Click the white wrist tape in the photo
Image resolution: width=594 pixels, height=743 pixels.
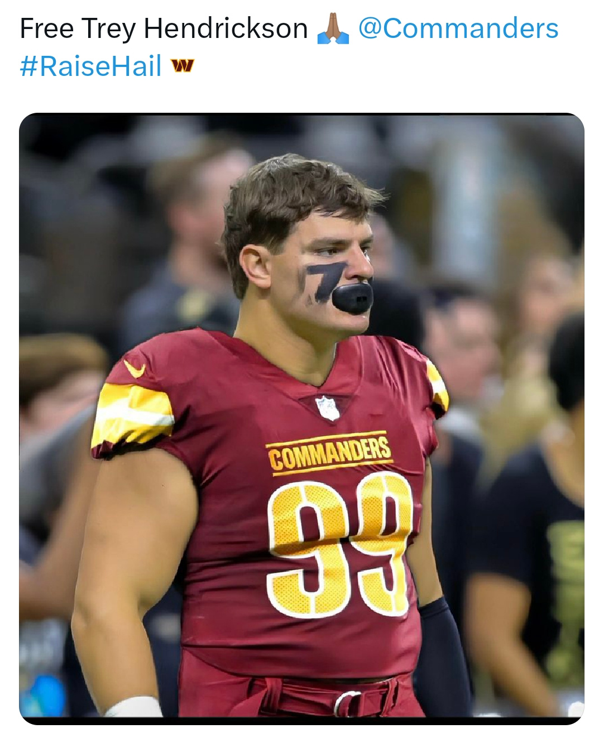(x=133, y=707)
